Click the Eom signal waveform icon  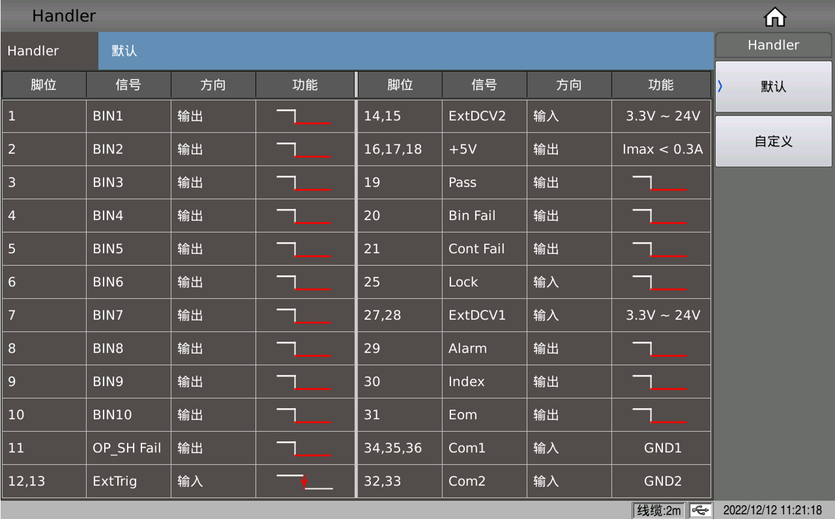(660, 415)
